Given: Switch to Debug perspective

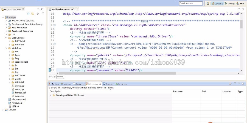Looking at the screenshot, I should 229,4.
